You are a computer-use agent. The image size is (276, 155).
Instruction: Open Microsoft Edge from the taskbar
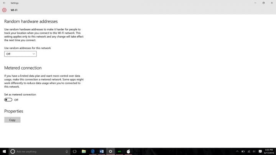pos(93,152)
